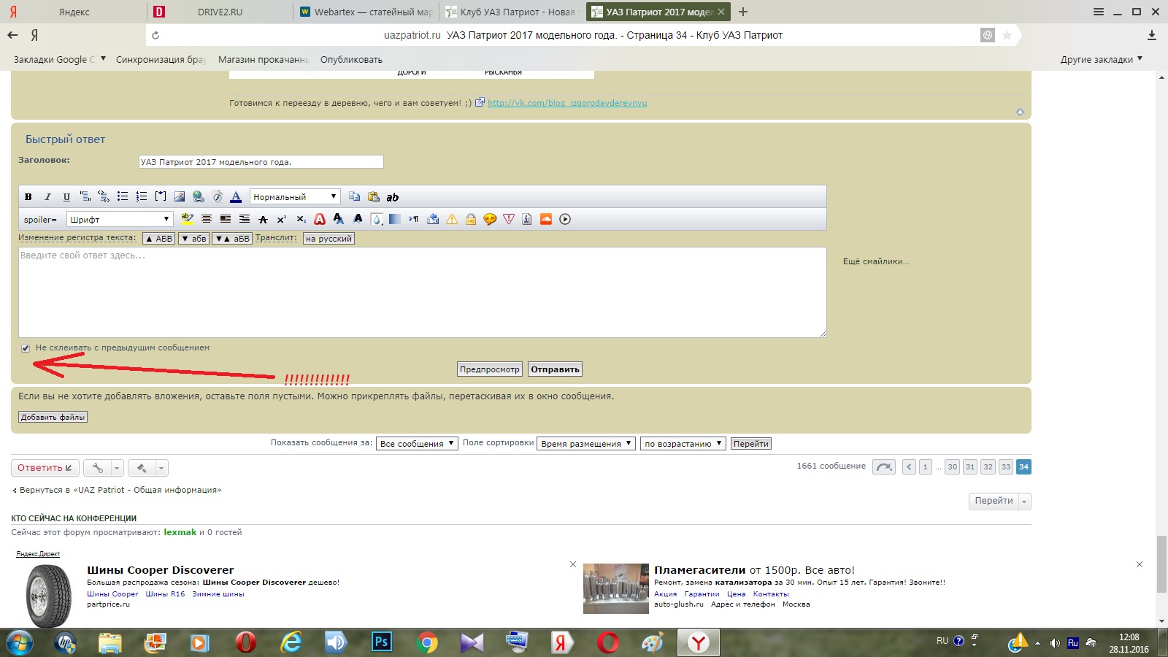Image resolution: width=1168 pixels, height=657 pixels.
Task: Go to page 33 of the thread
Action: (1005, 467)
